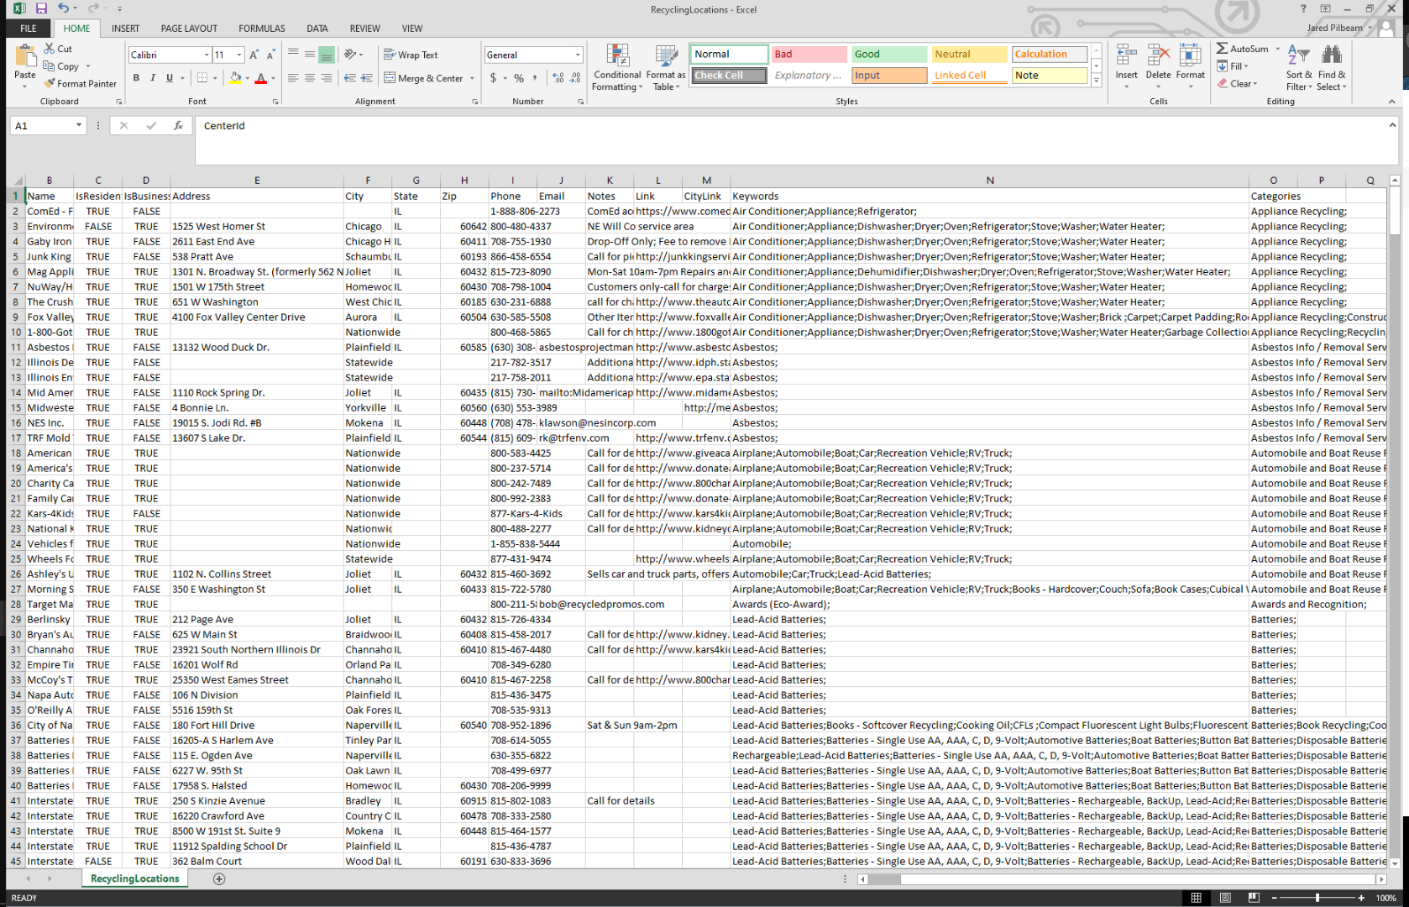
Task: Expand the Name Box dropdown for A1
Action: click(79, 126)
